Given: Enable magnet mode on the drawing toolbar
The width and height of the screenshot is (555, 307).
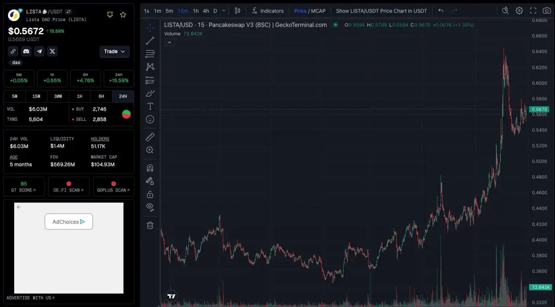Looking at the screenshot, I should coord(150,167).
